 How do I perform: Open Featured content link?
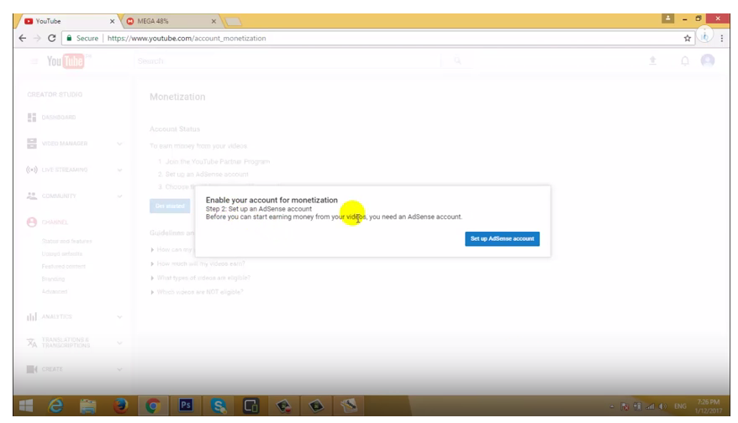tap(64, 267)
